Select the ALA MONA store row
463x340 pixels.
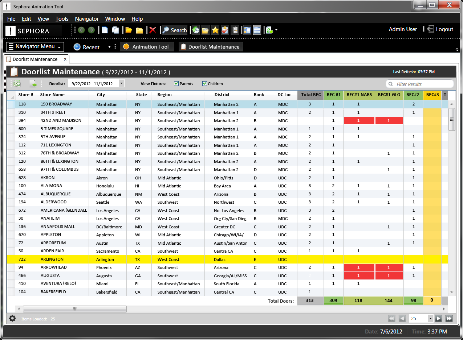pos(227,186)
